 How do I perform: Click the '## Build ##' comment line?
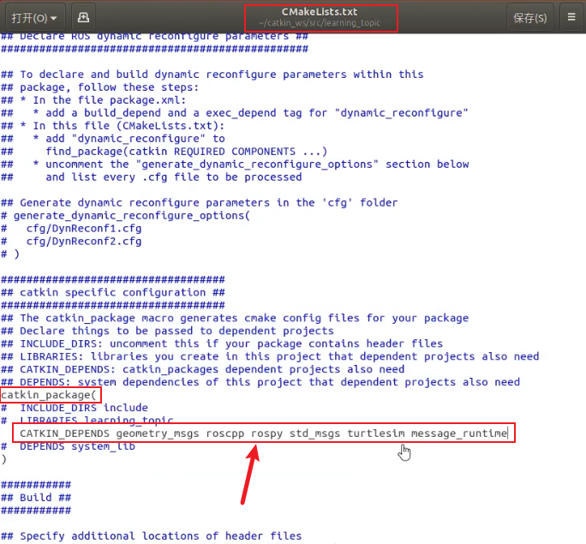tap(36, 498)
